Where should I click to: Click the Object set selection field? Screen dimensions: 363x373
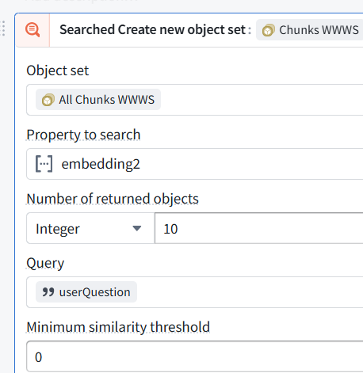[195, 100]
